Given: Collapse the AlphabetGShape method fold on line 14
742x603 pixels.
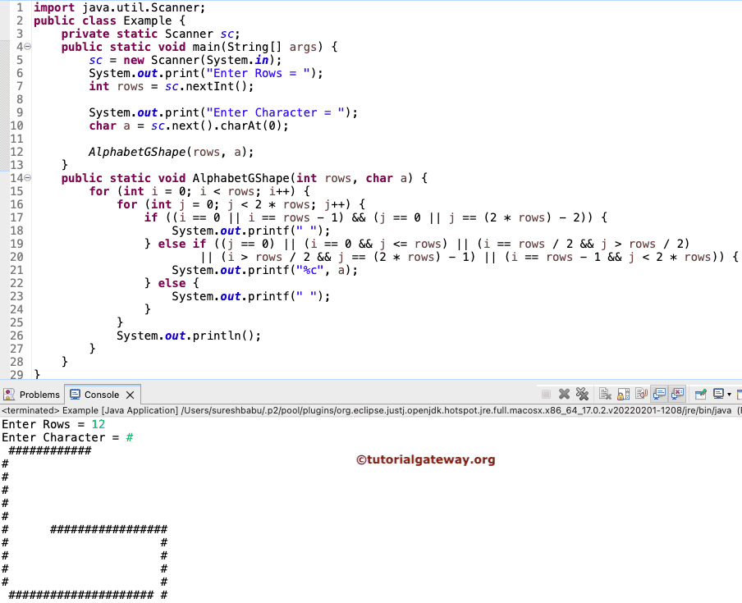Looking at the screenshot, I should tap(28, 178).
